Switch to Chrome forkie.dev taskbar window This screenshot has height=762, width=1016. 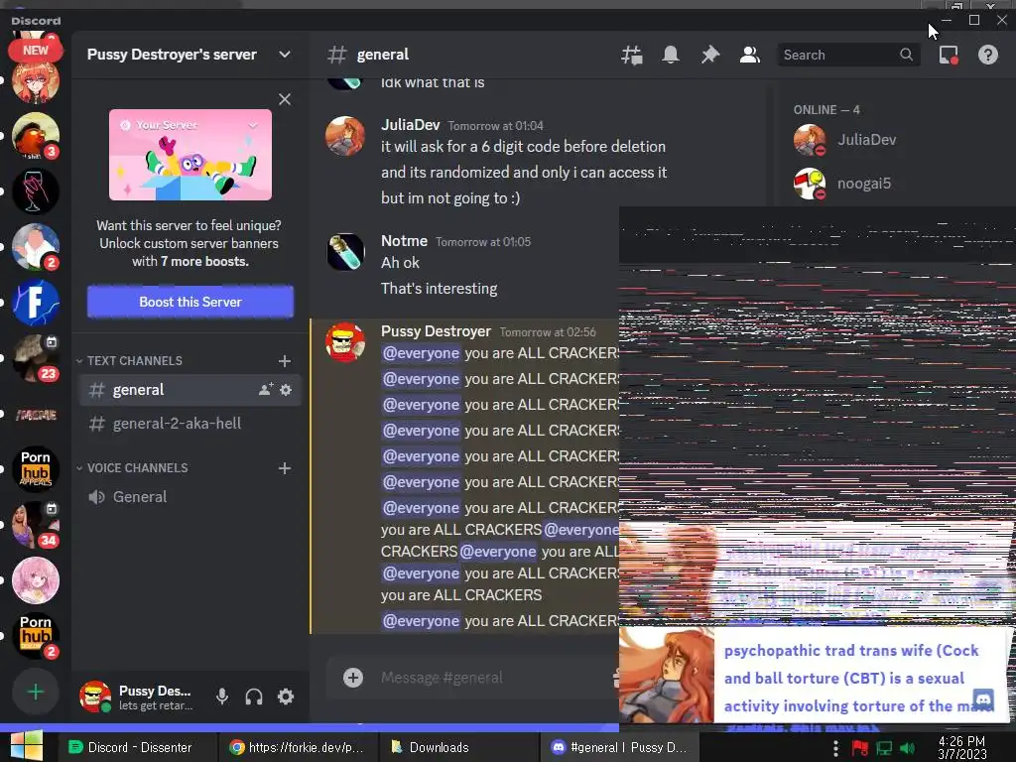tap(297, 747)
